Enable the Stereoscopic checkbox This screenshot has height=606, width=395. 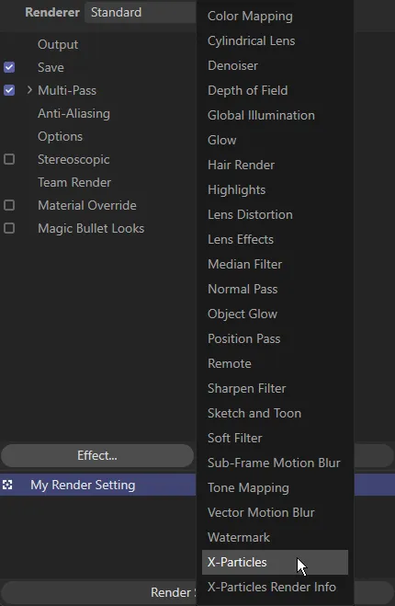(x=9, y=159)
